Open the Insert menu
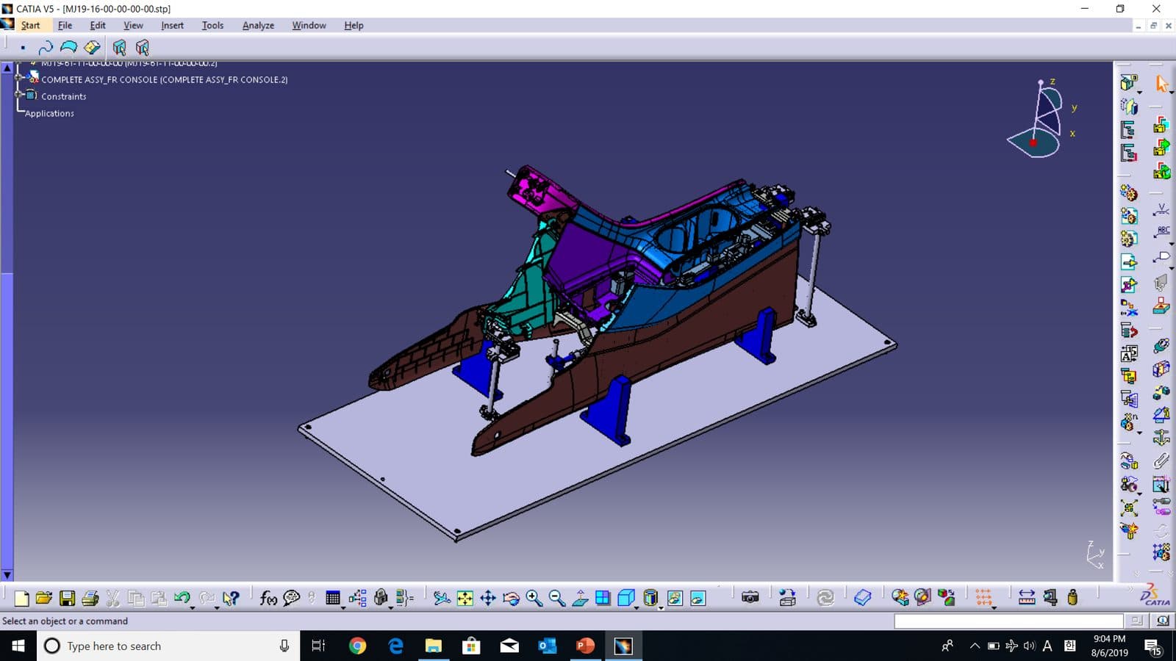This screenshot has width=1176, height=661. click(x=172, y=25)
